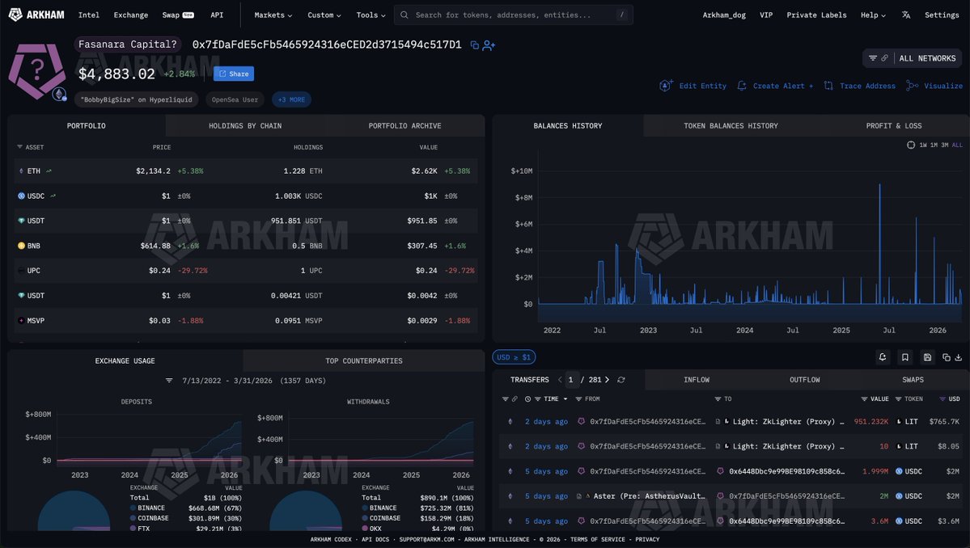Click the chain link filter icon in the transfers header
This screenshot has height=548, width=970.
tap(514, 399)
